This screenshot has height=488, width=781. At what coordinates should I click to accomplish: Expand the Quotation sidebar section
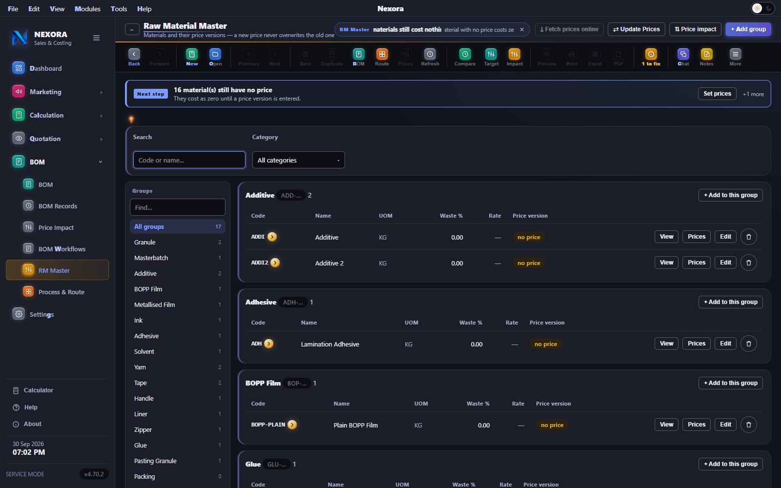point(101,139)
